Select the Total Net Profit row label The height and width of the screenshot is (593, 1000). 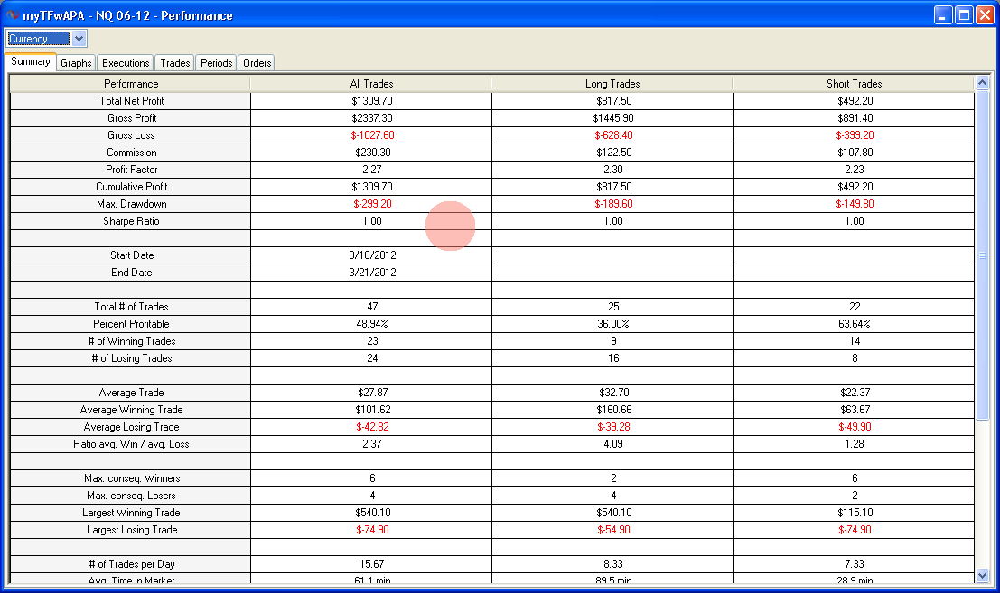[x=131, y=100]
